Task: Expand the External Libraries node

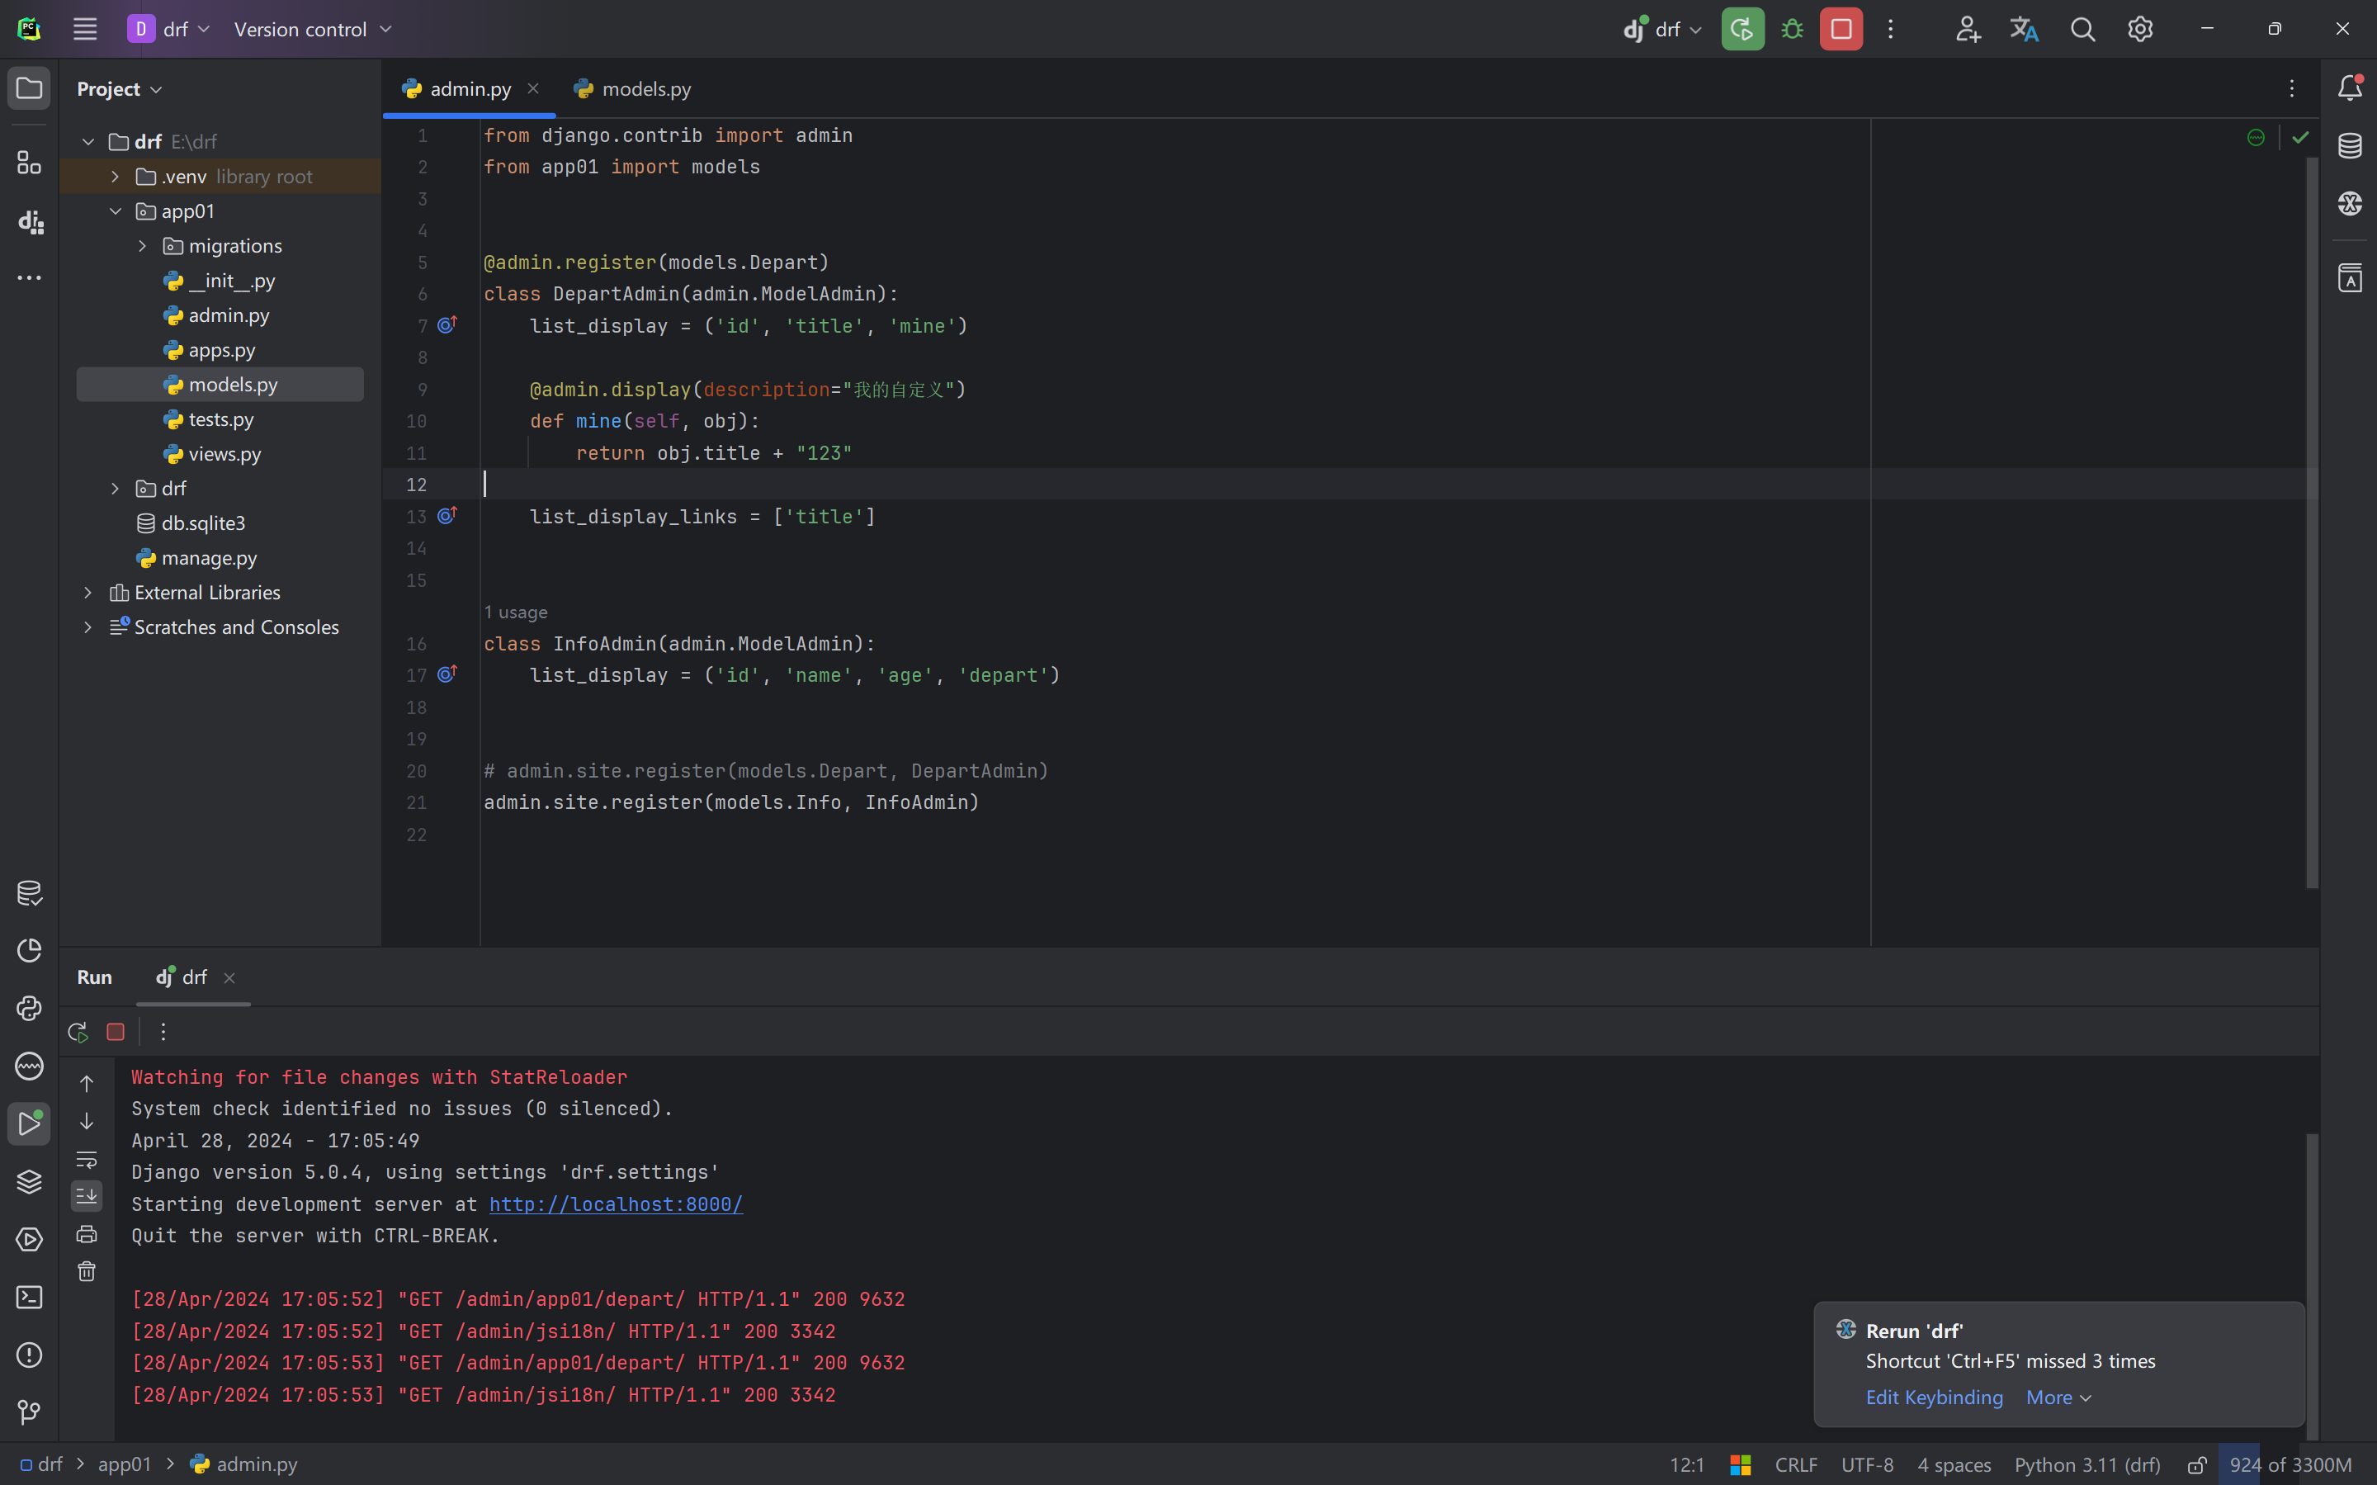Action: point(88,592)
